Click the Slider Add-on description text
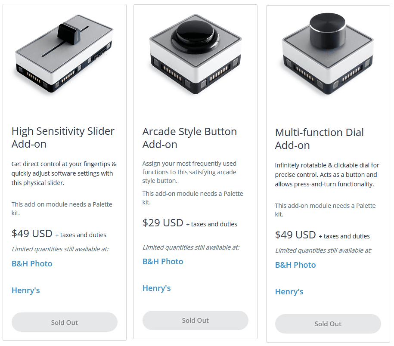 [64, 173]
